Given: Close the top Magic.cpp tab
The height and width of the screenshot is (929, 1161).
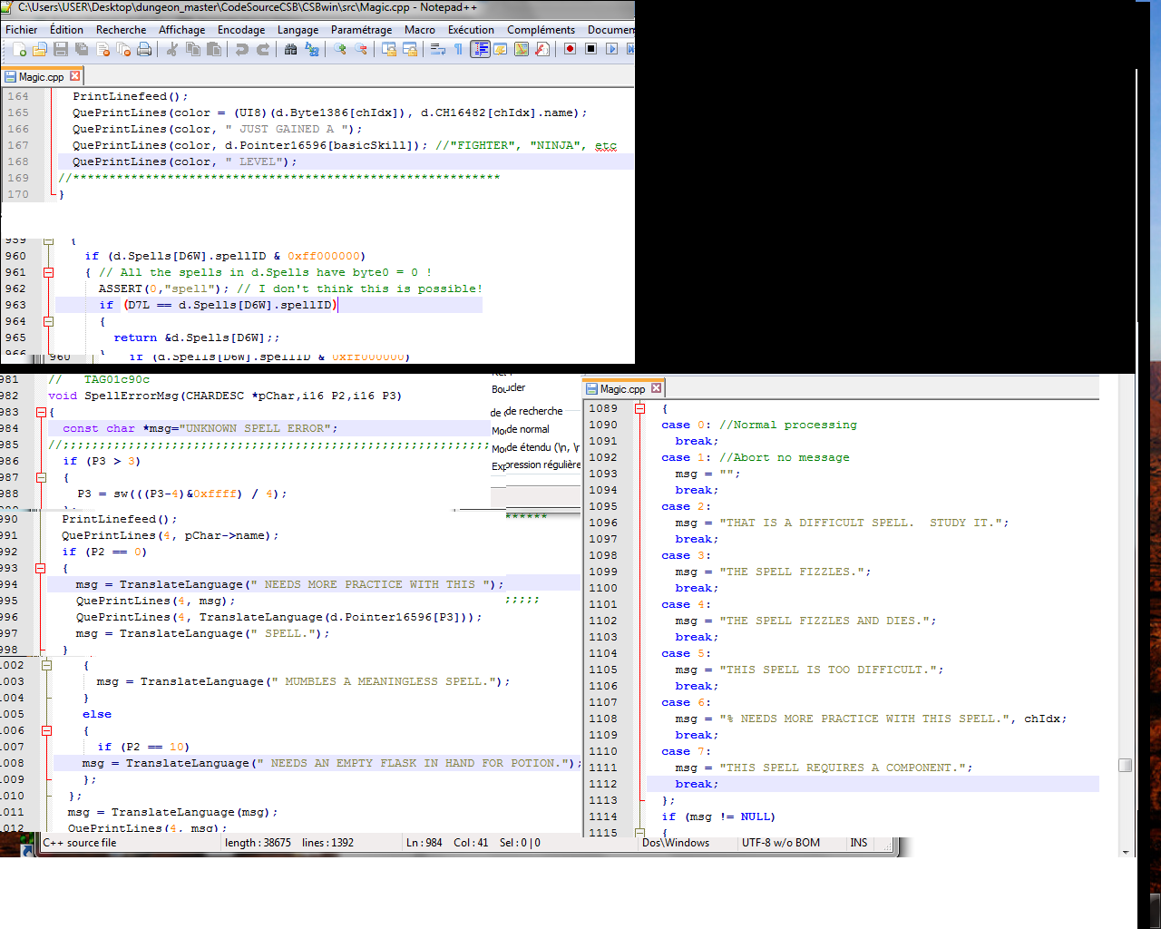Looking at the screenshot, I should [75, 76].
